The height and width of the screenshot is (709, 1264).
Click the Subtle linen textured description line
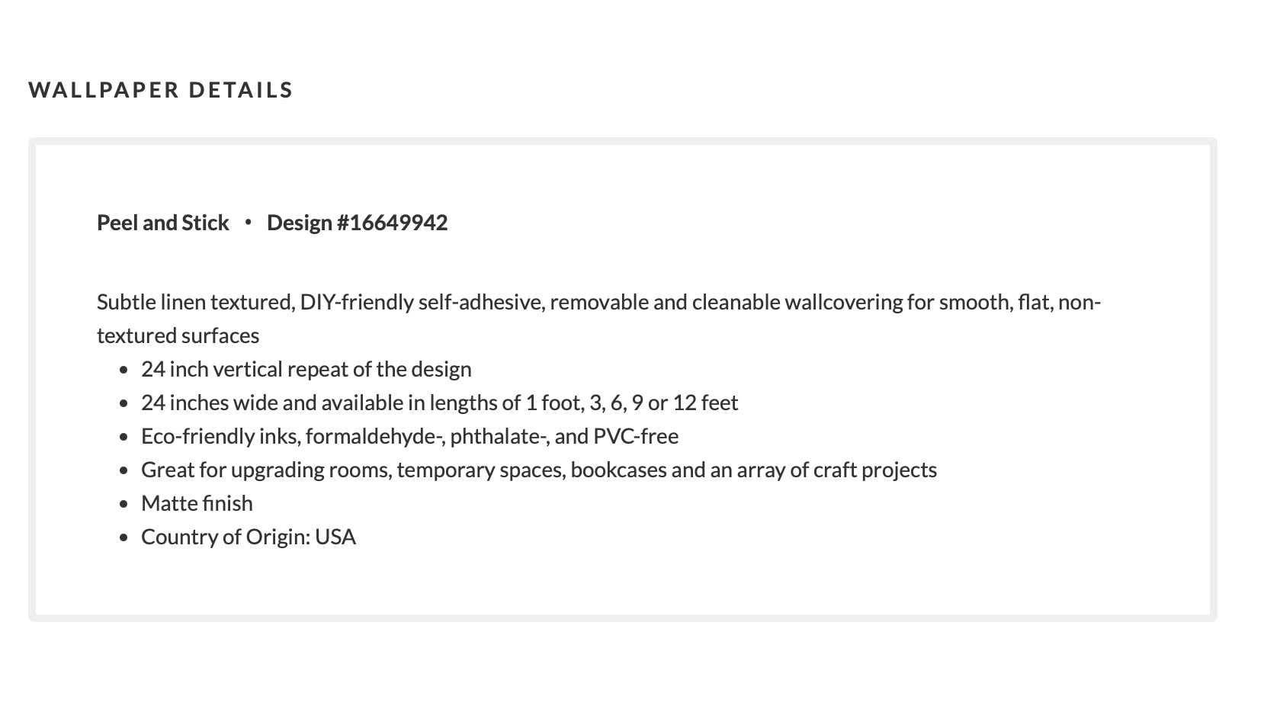[598, 303]
